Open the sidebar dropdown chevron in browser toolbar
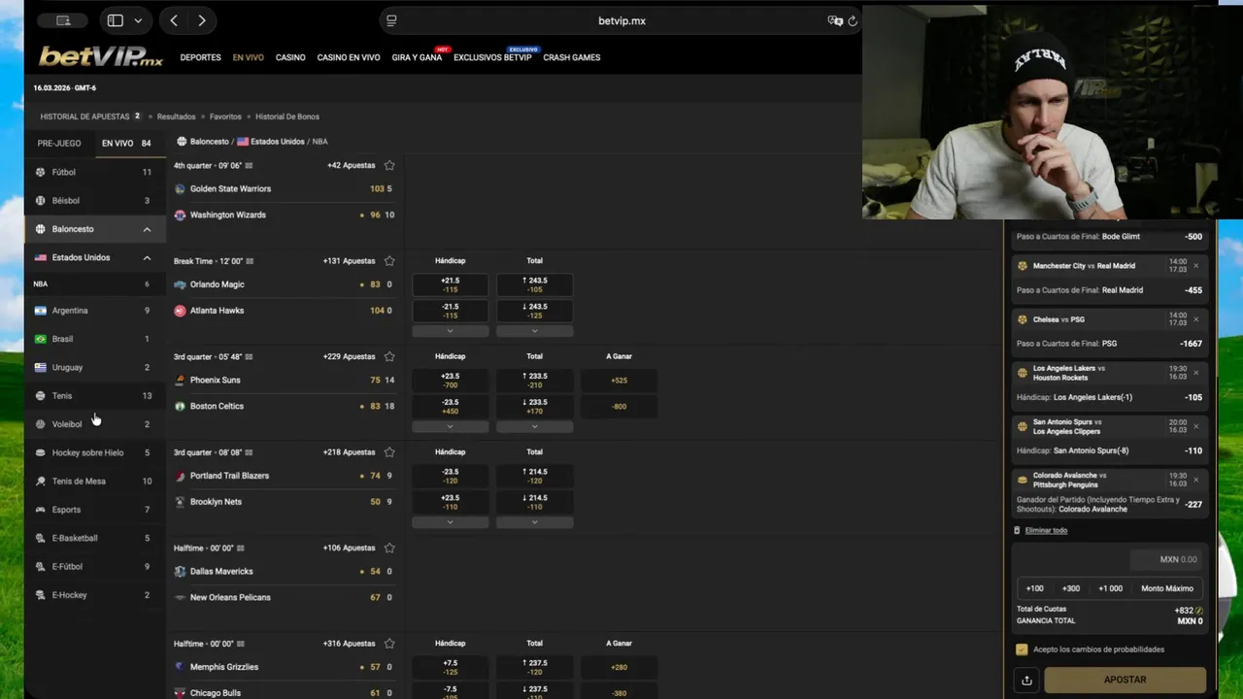The height and width of the screenshot is (699, 1243). click(x=138, y=20)
